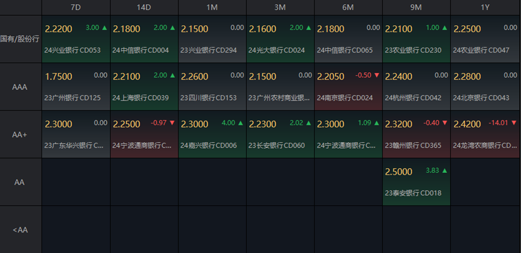Select the 1Y tenor column header
Viewport: 521px width, 253px height.
[x=485, y=7]
